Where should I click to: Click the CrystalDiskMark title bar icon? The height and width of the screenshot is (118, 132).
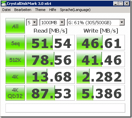point(4,4)
